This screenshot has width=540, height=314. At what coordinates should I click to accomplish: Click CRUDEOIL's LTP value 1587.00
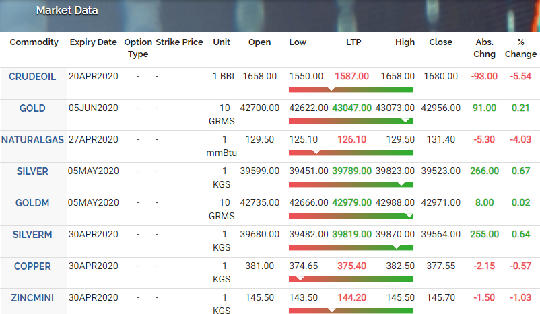click(352, 77)
